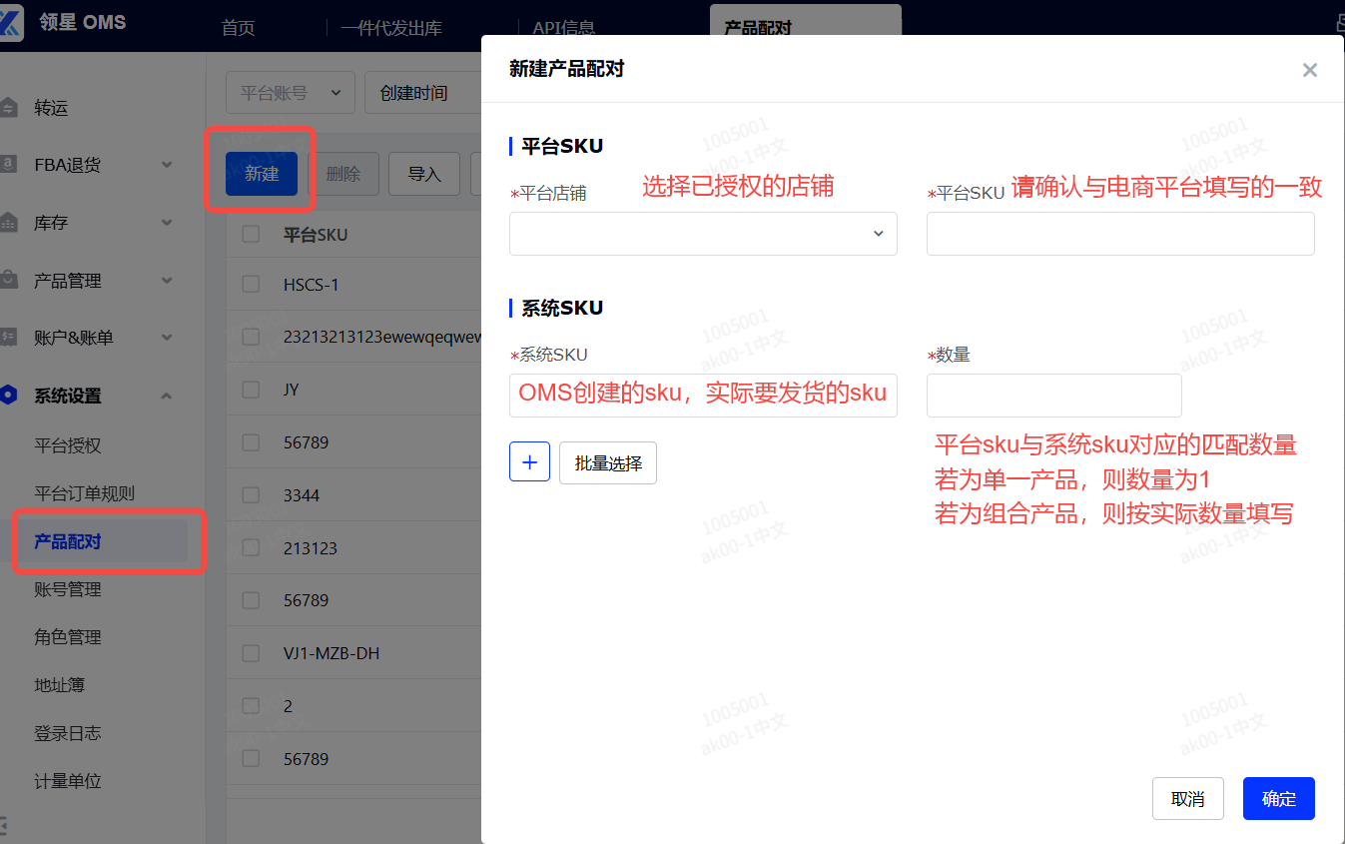Click the HSCS-1 table cell
The width and height of the screenshot is (1345, 844).
tap(312, 285)
